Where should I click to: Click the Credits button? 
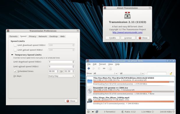point(112,38)
